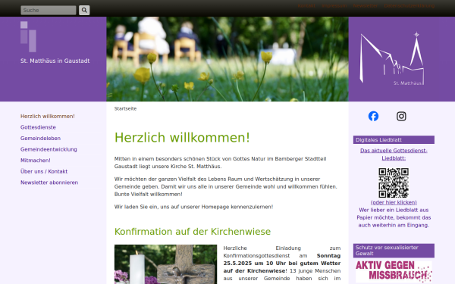Select Herzlich willkommen! in side menu
Screen dimensions: 455x284
48,116
